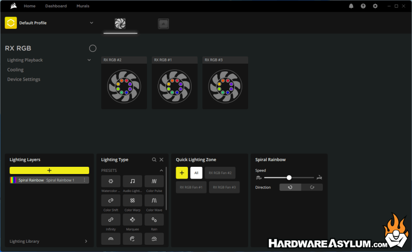Viewport: 412px width, 252px height.
Task: Choose the Color Warp preset icon
Action: click(x=132, y=200)
